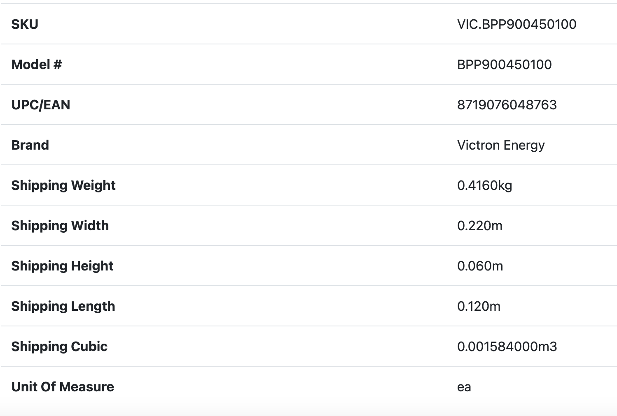Click the SKU value VIC.BPP900450100

click(517, 24)
